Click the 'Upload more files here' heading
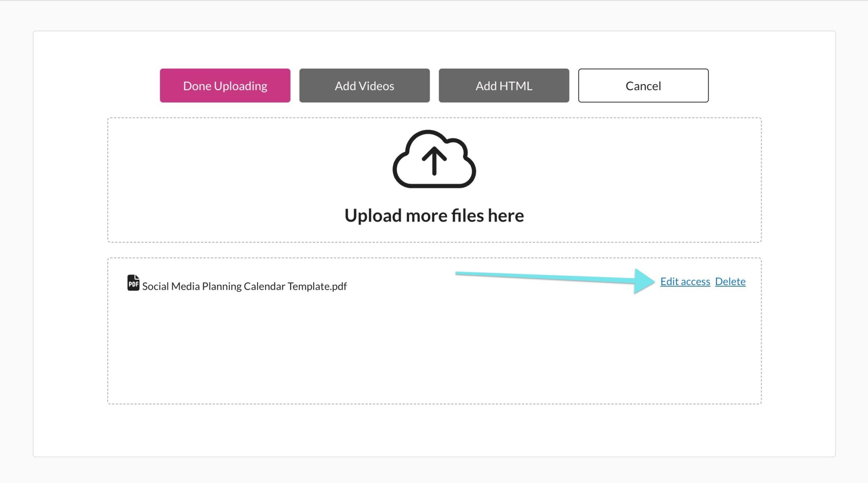The image size is (868, 483). pyautogui.click(x=434, y=216)
